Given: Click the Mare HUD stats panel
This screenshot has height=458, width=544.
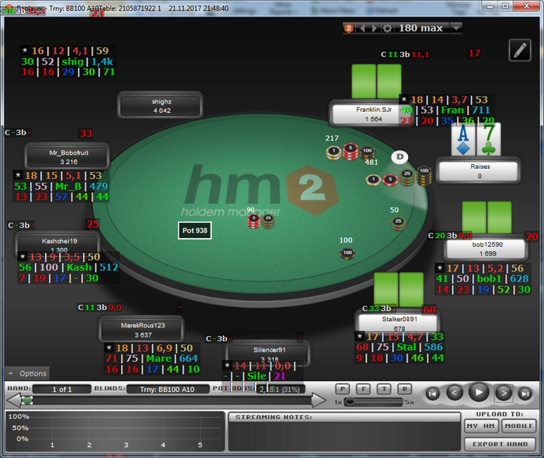Looking at the screenshot, I should [152, 358].
